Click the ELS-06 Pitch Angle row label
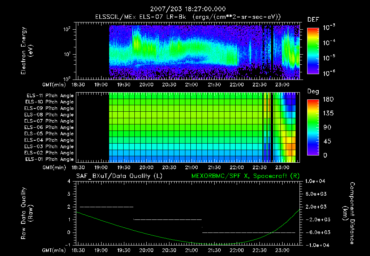Viewport: 370px width, 256px height. point(49,128)
